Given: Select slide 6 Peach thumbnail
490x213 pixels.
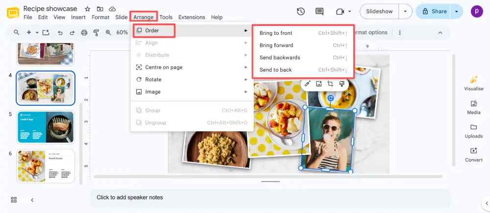Looking at the screenshot, I should 46,166.
